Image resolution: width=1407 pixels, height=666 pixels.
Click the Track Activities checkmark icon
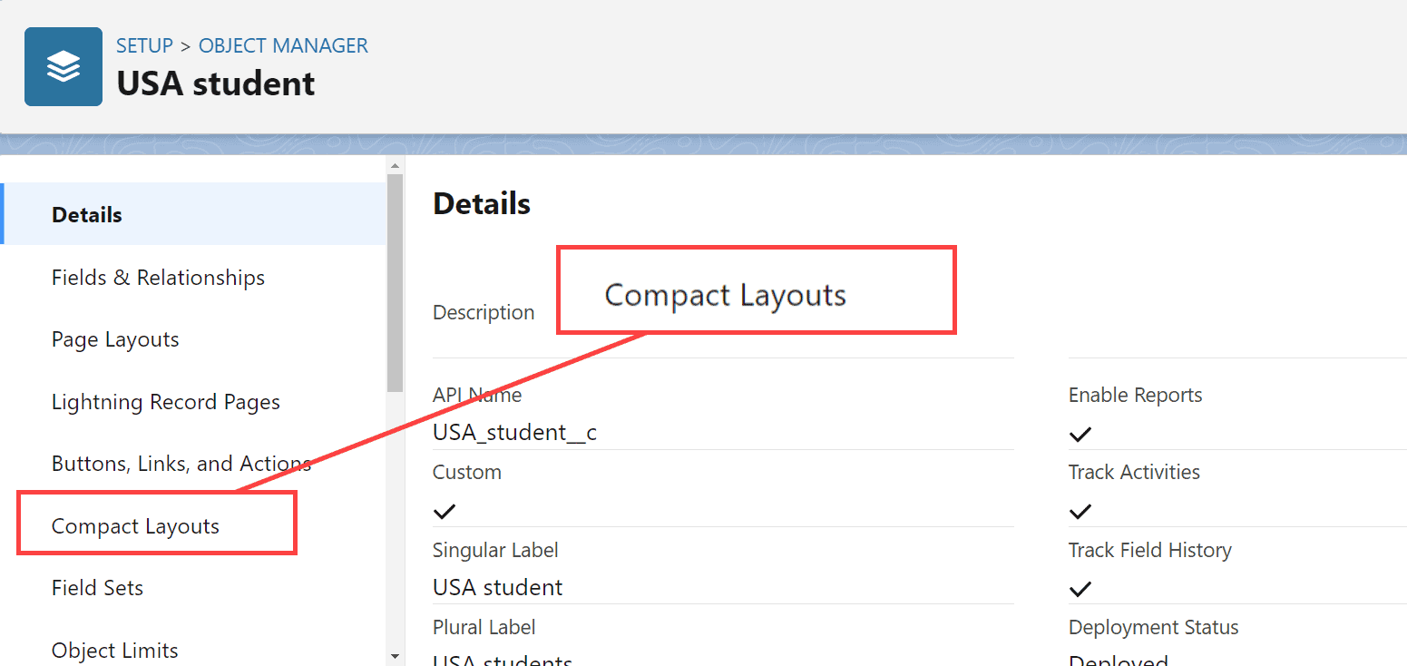tap(1080, 511)
